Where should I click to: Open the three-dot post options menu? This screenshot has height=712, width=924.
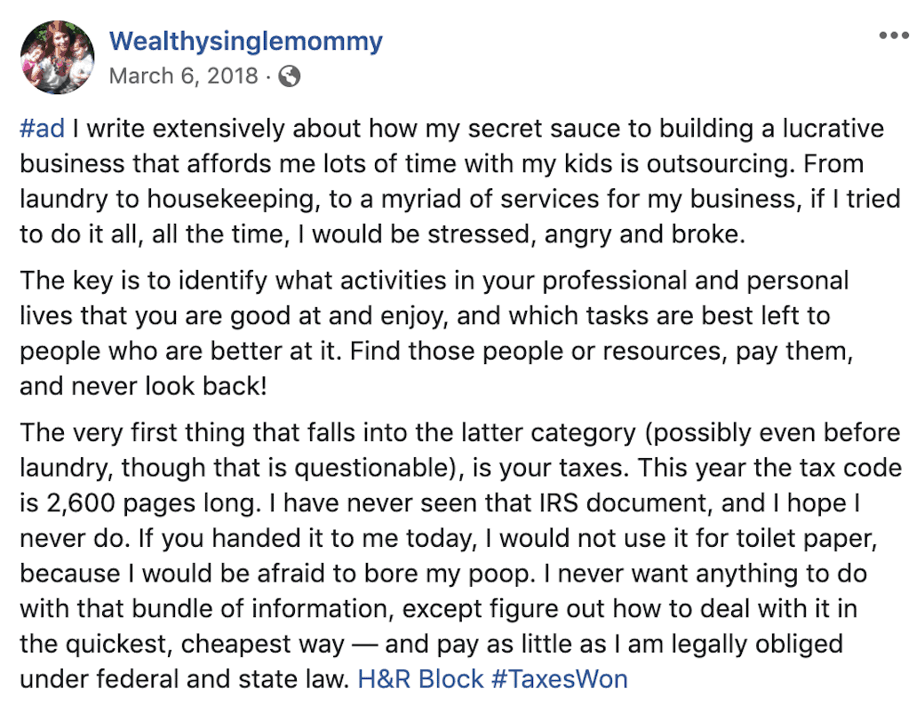(x=893, y=36)
